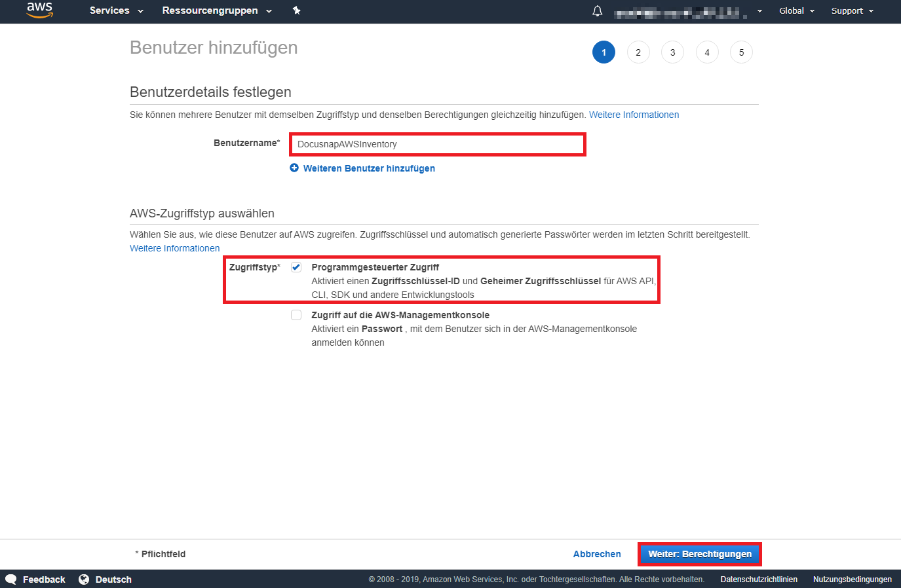
Task: Click the Benutzer hinzufügen page heading
Action: [x=214, y=48]
